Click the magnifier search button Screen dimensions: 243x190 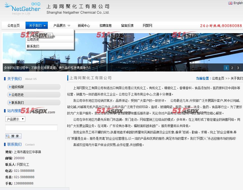pyautogui.click(x=13, y=136)
